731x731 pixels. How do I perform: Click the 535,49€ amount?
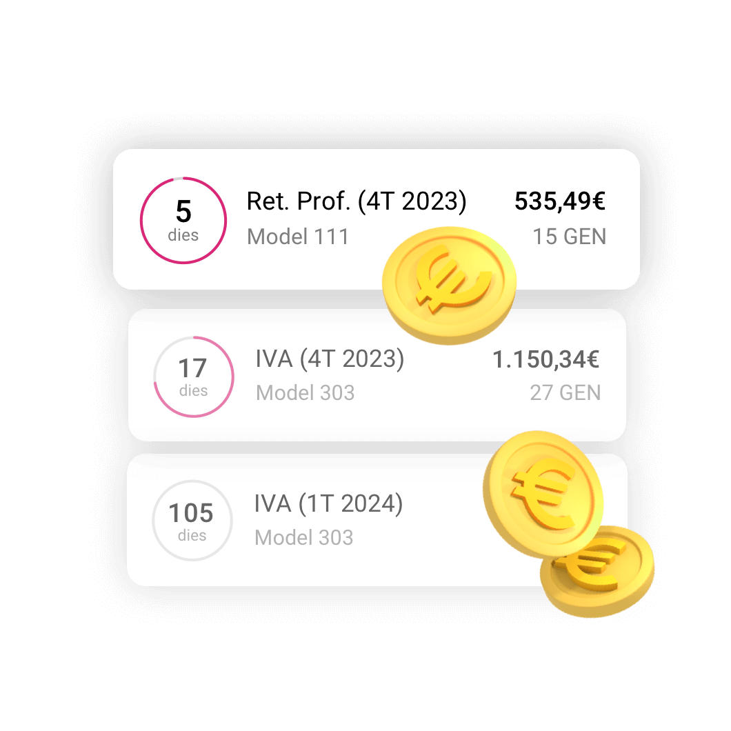pyautogui.click(x=560, y=201)
